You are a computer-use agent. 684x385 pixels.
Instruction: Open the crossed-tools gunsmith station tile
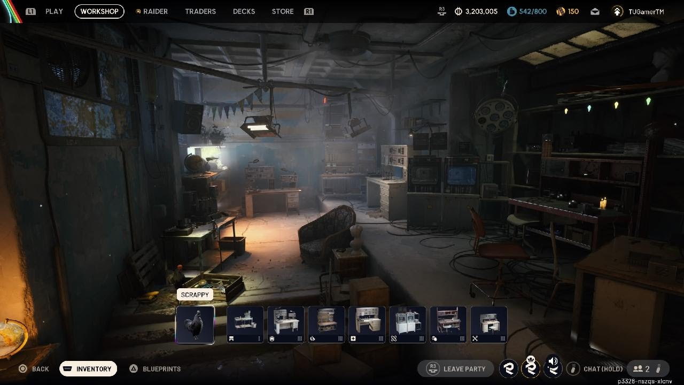point(489,325)
